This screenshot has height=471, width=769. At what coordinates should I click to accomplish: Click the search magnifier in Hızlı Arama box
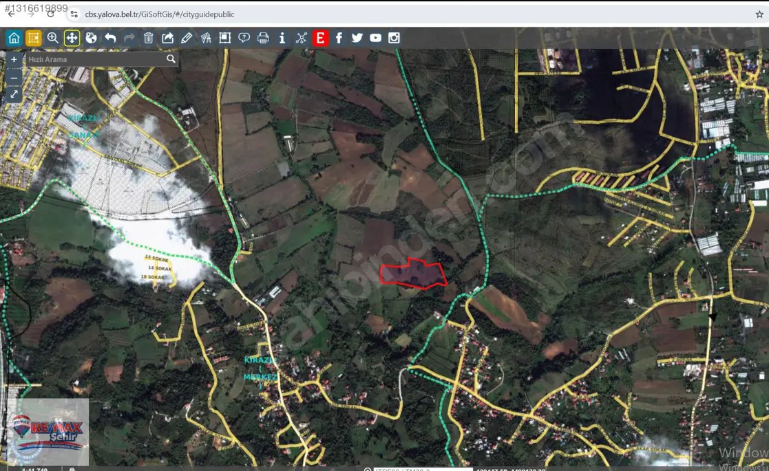(x=171, y=59)
